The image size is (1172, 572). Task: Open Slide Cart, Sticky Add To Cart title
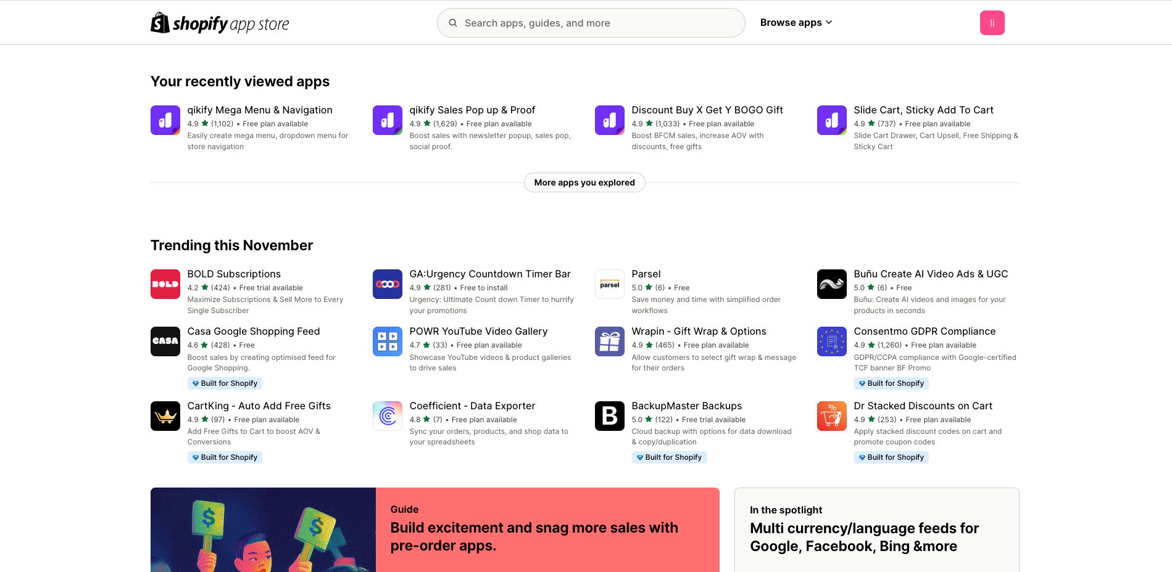coord(923,110)
